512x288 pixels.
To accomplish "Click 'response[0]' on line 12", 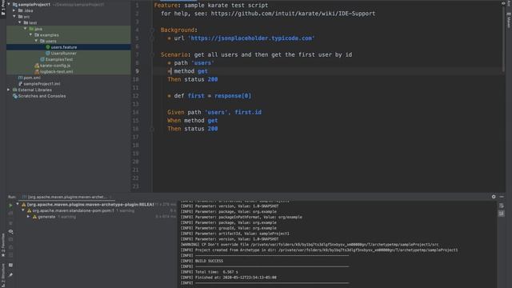I will click(233, 96).
